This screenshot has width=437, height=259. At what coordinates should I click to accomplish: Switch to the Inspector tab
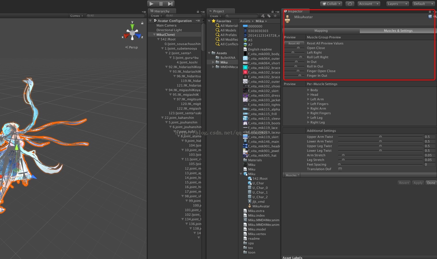pyautogui.click(x=295, y=11)
